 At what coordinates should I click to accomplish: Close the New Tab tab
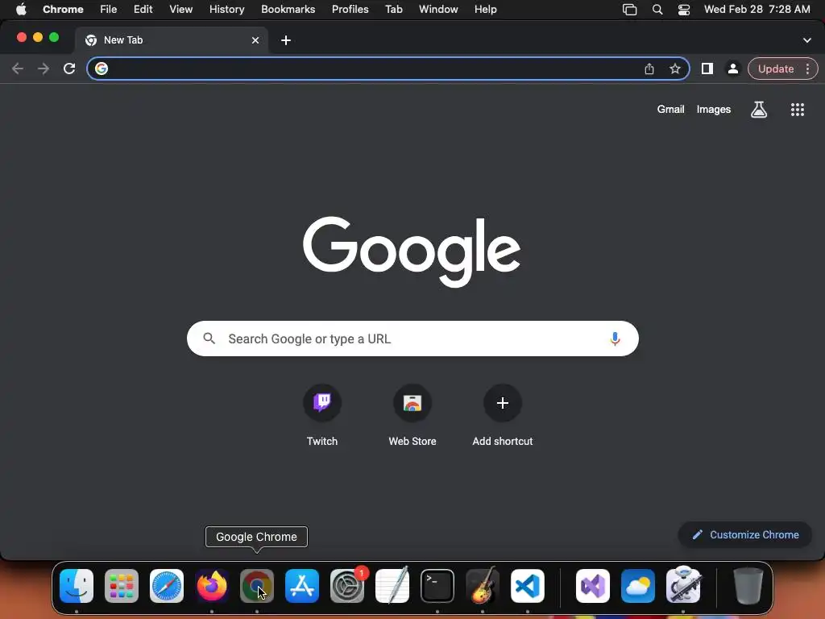(255, 40)
